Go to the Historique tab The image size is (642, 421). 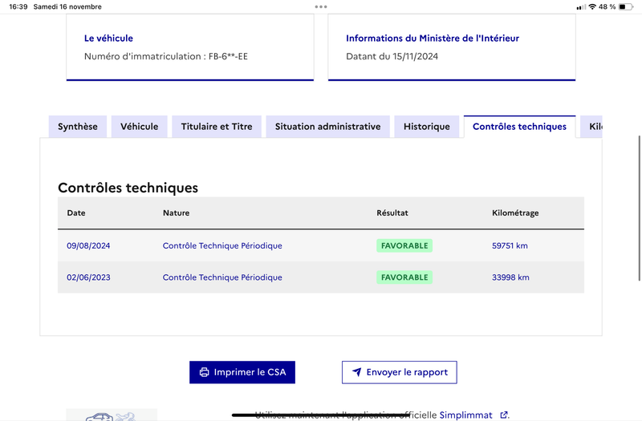point(427,127)
